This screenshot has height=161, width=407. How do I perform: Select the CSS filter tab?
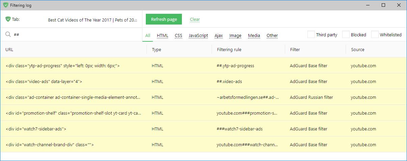click(178, 36)
